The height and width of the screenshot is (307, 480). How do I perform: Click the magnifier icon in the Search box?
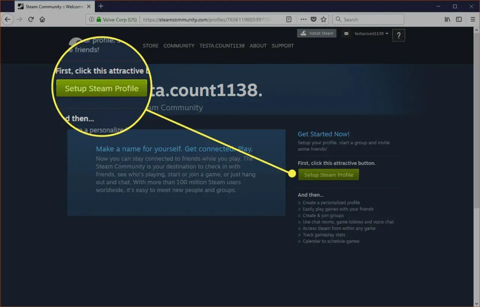coord(338,19)
